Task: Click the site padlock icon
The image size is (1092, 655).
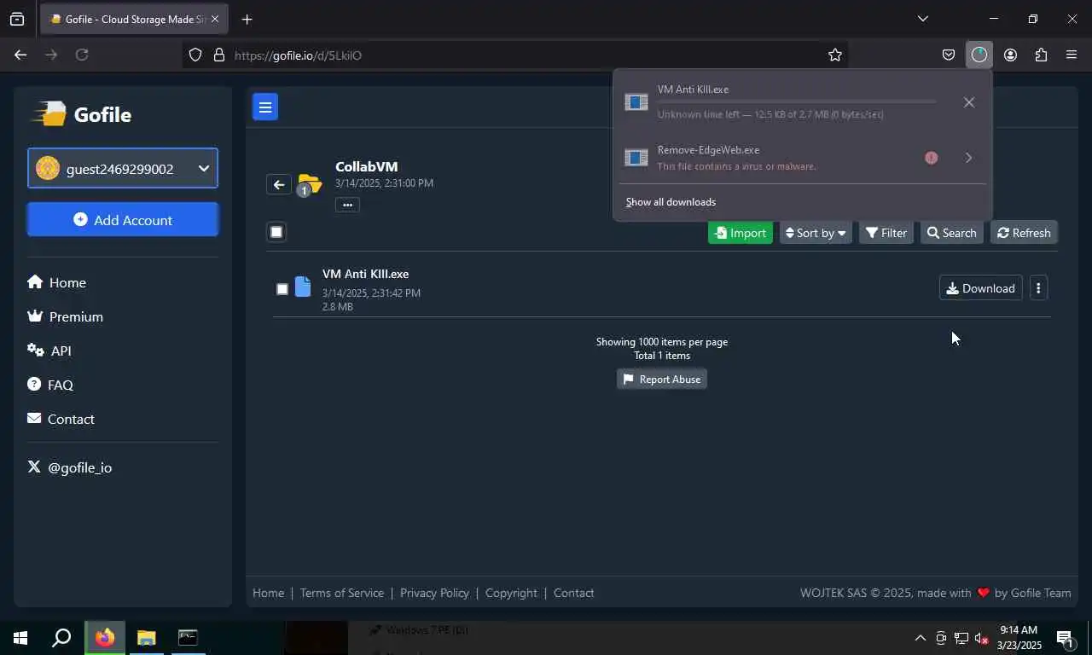Action: (x=219, y=55)
